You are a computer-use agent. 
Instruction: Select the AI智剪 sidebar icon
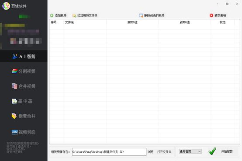[x=15, y=56]
